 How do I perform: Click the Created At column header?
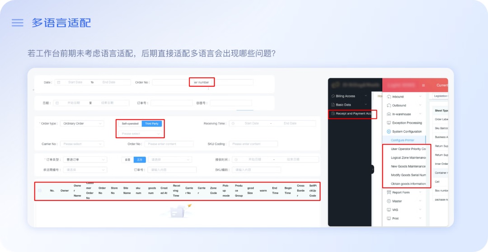click(x=164, y=191)
